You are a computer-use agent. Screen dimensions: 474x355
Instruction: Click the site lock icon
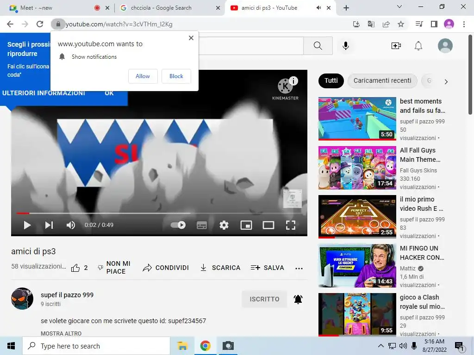pyautogui.click(x=58, y=24)
